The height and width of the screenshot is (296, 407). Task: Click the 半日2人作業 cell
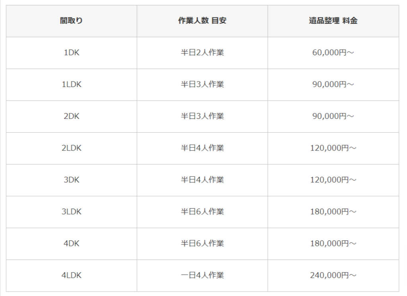coord(202,52)
